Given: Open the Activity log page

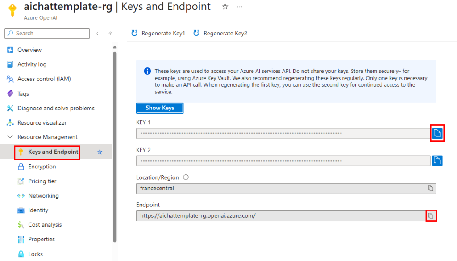Looking at the screenshot, I should click(32, 64).
